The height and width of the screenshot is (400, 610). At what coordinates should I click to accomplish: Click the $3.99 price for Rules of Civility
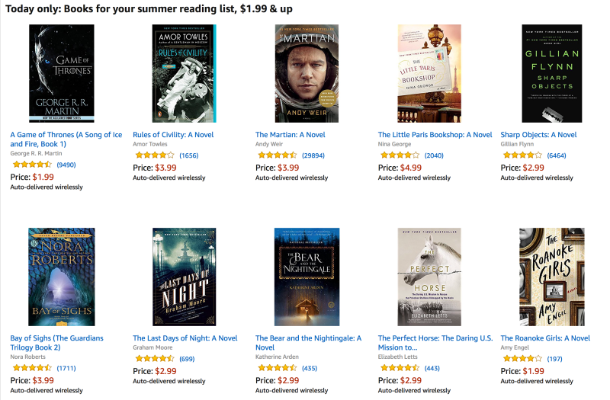165,168
